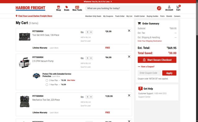Image resolution: width=198 pixels, height=122 pixels.
Task: Open Parts menu item
Action: tap(162, 16)
